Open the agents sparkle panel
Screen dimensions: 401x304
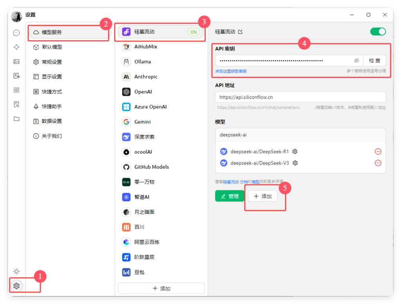tap(16, 47)
